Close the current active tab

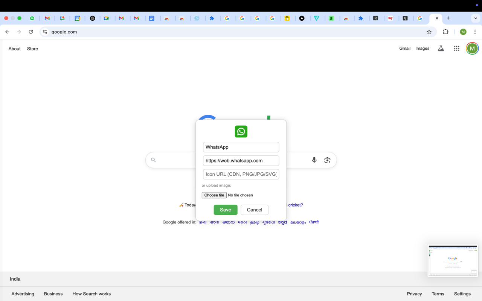(x=437, y=18)
